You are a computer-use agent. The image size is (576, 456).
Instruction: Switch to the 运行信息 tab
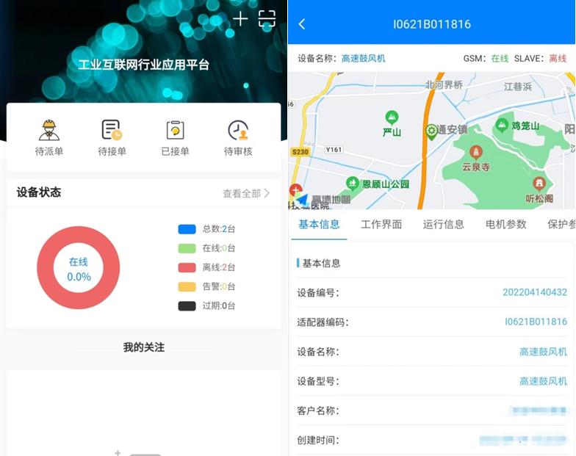click(x=444, y=225)
